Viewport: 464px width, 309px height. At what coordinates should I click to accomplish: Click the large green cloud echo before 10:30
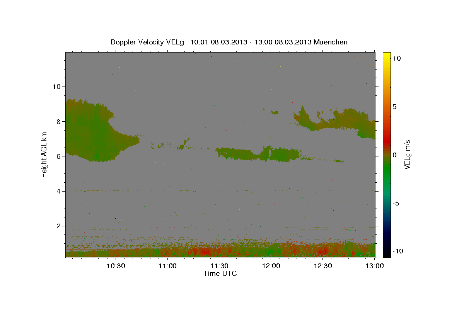pos(93,131)
